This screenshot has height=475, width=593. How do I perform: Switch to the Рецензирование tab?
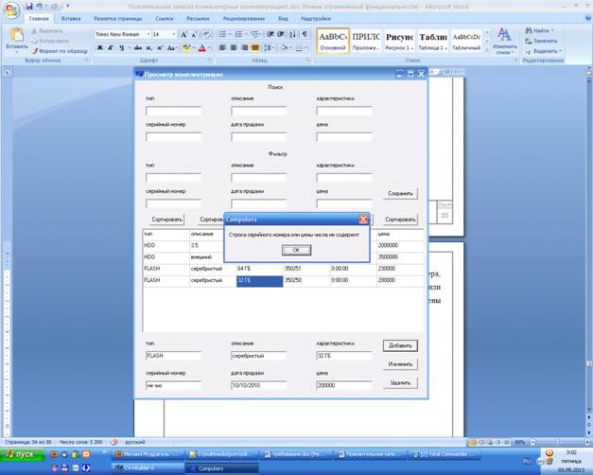click(244, 18)
